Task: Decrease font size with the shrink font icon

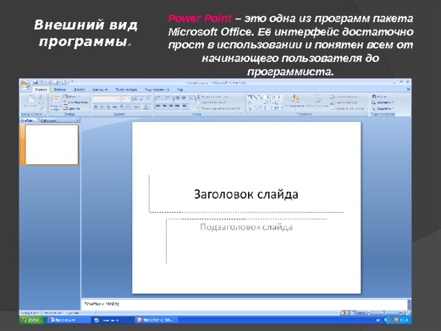Action: (141, 99)
